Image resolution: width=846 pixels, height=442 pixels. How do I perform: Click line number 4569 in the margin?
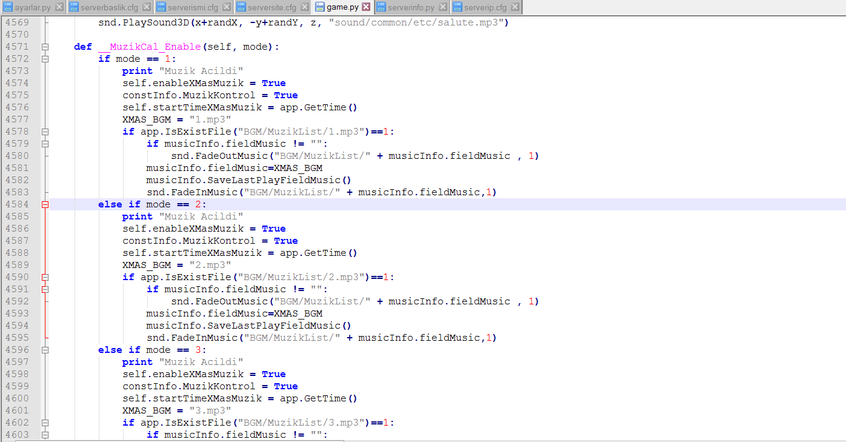tap(17, 22)
